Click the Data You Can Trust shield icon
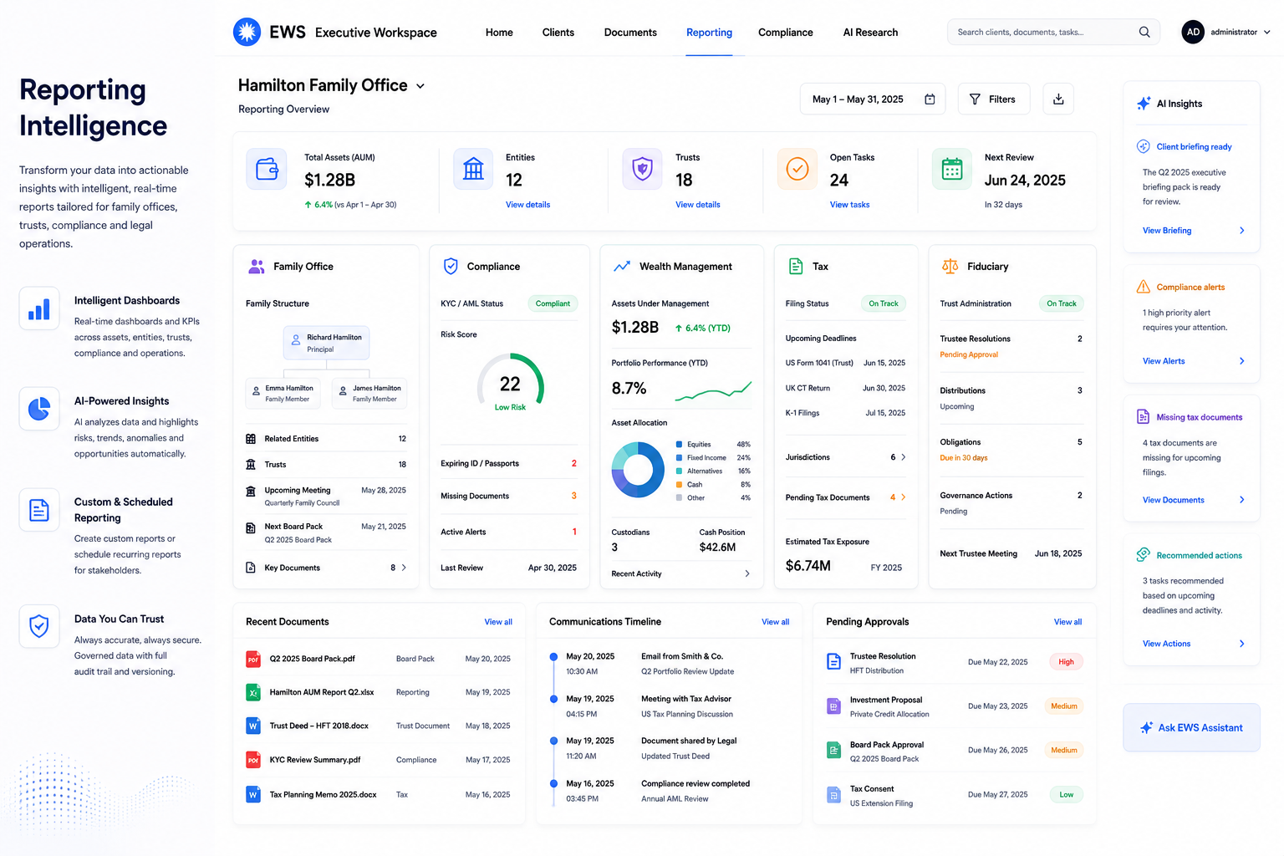 39,626
